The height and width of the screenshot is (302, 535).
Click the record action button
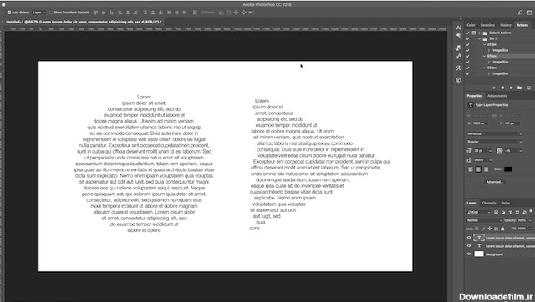[502, 88]
